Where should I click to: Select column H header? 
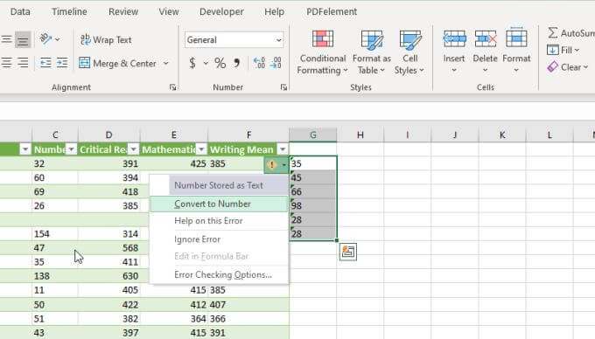pyautogui.click(x=360, y=135)
